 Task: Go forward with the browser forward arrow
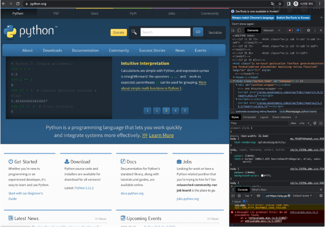[x=10, y=4]
